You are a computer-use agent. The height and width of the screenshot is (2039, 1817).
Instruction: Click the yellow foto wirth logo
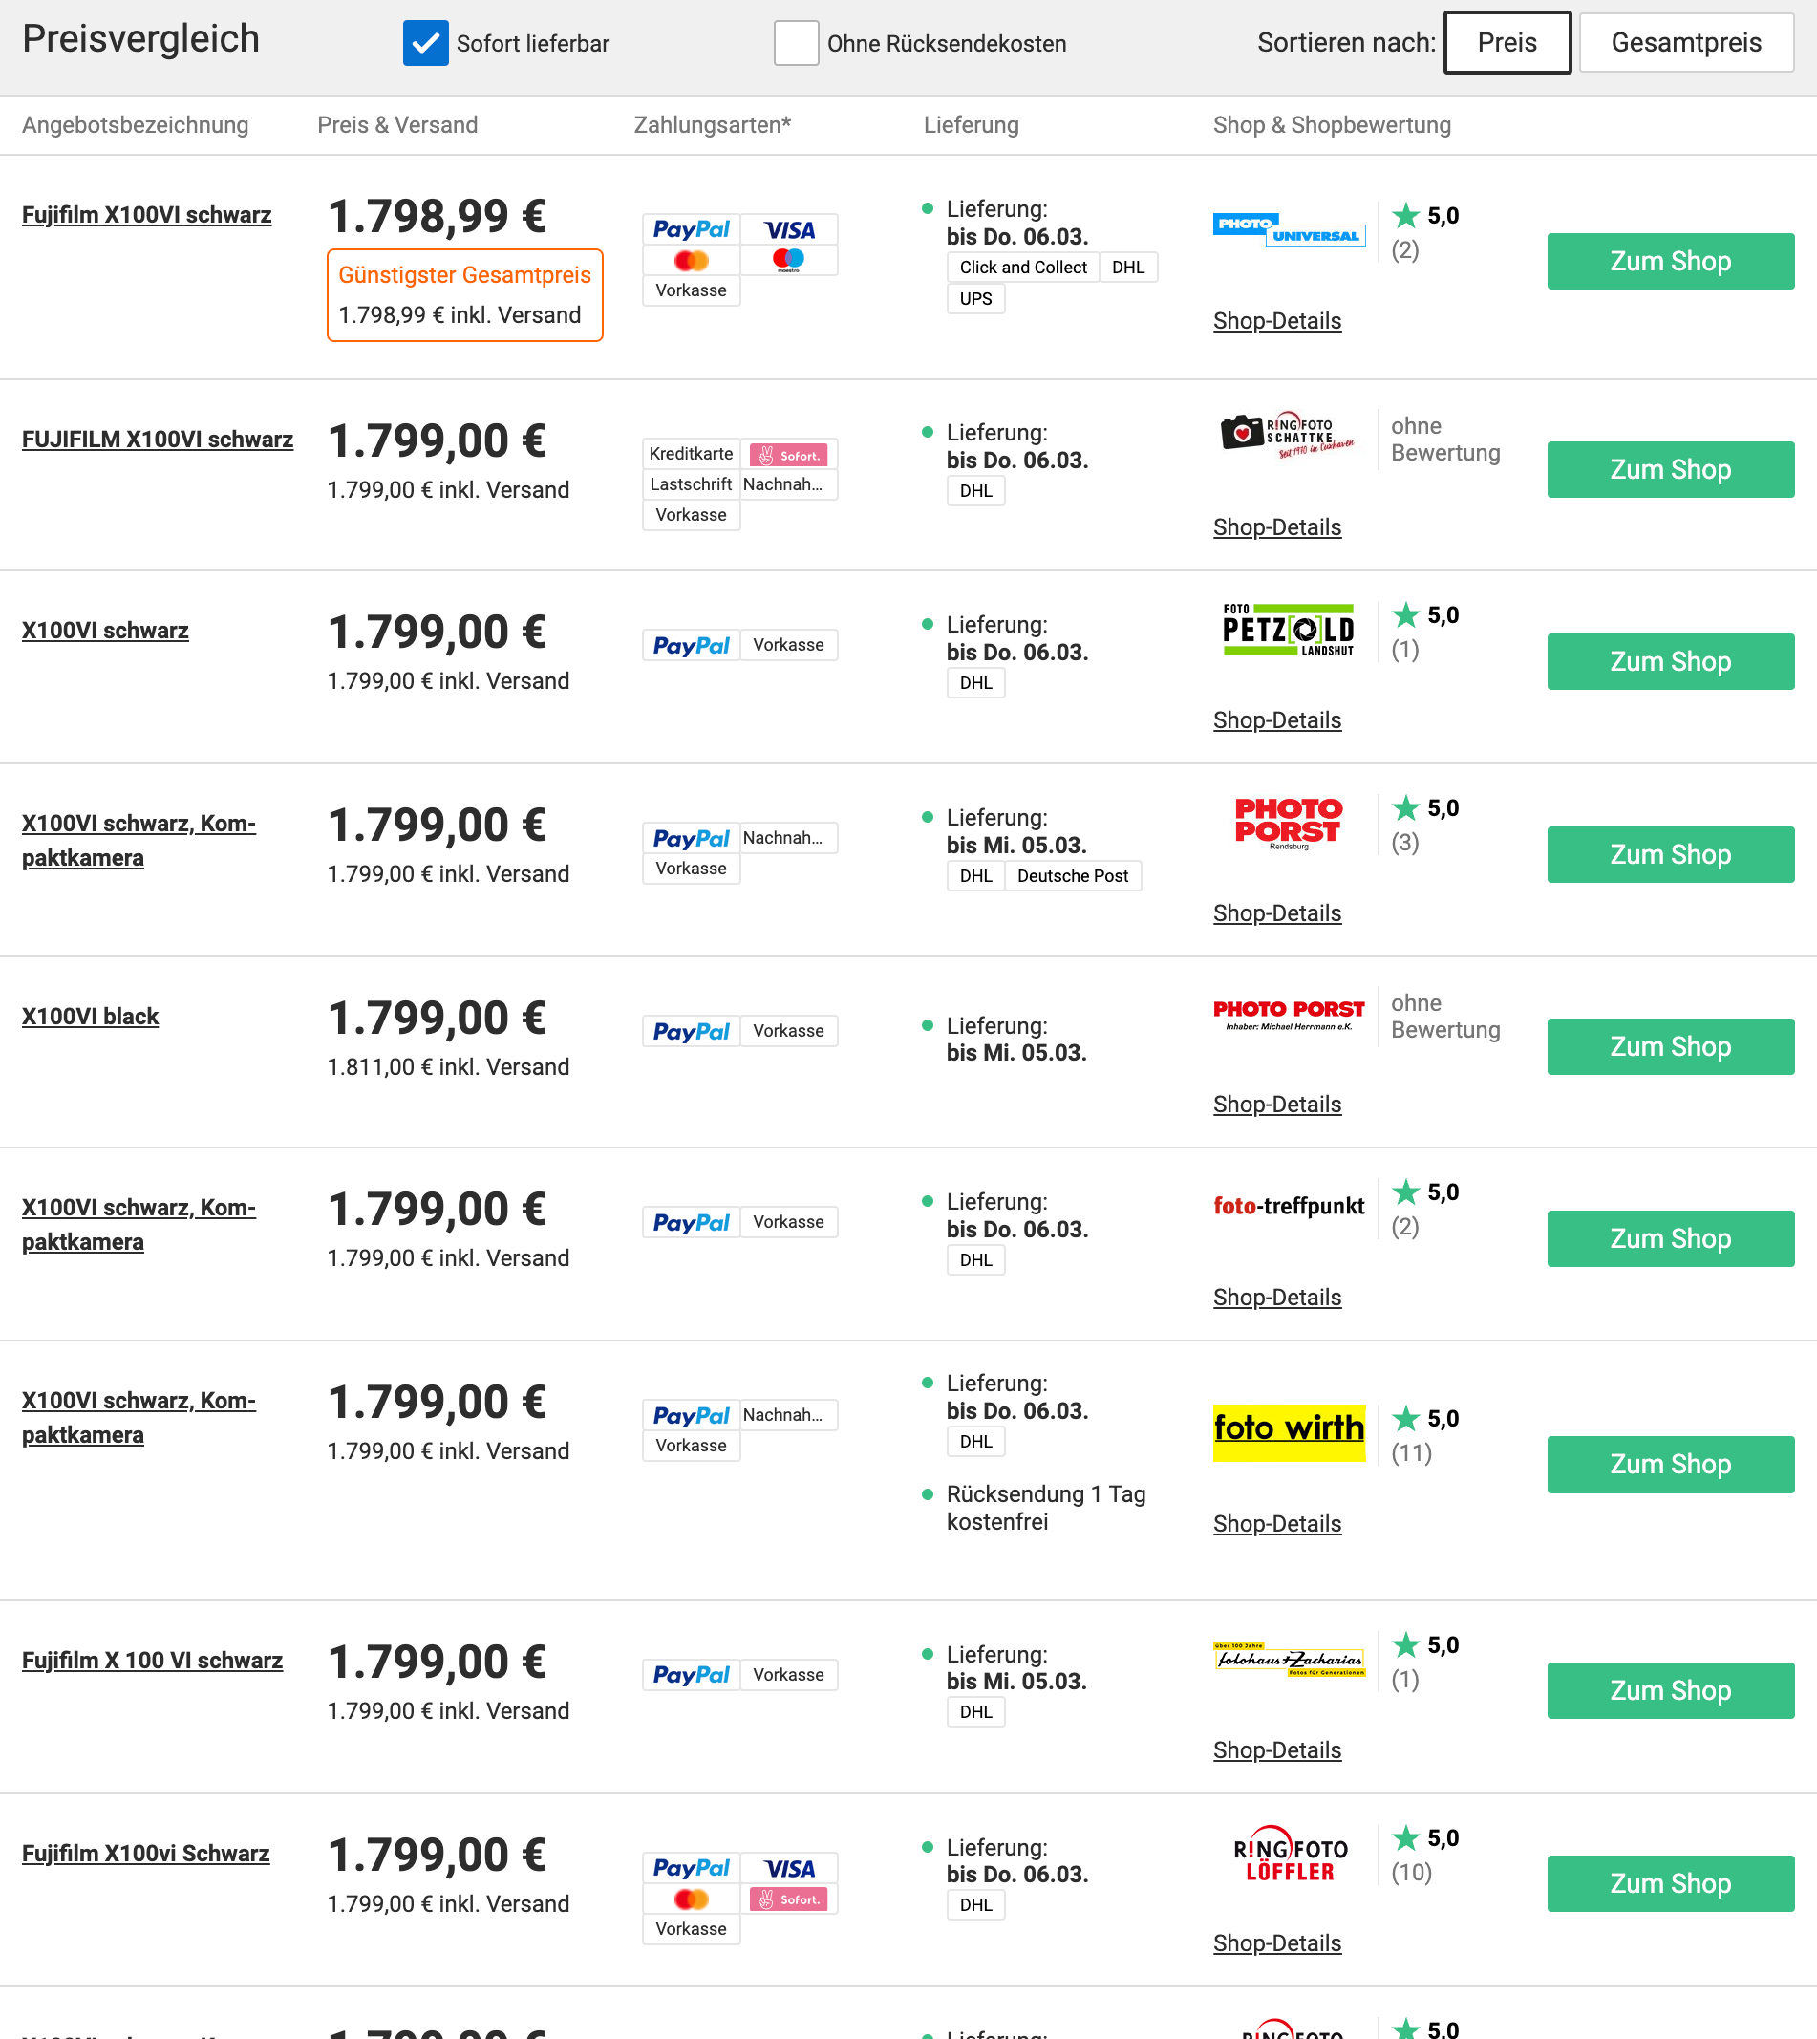[x=1288, y=1431]
